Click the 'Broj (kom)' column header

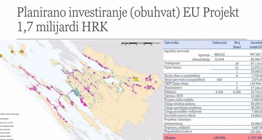point(237,45)
